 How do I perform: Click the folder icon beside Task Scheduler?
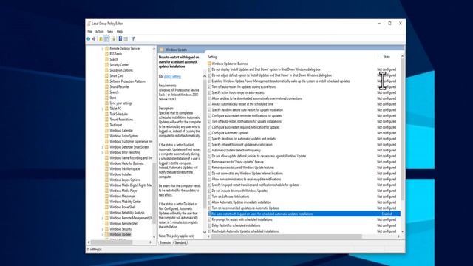coord(106,114)
